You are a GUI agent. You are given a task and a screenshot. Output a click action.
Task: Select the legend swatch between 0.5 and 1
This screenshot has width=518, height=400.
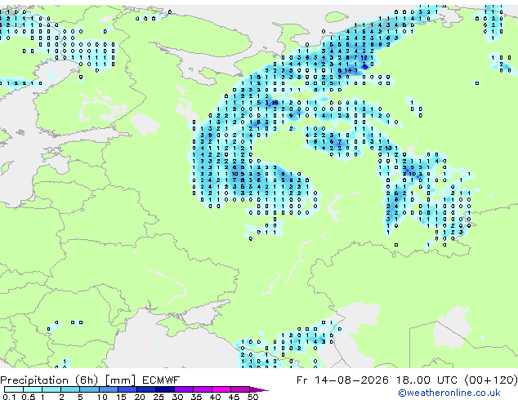[x=33, y=389]
